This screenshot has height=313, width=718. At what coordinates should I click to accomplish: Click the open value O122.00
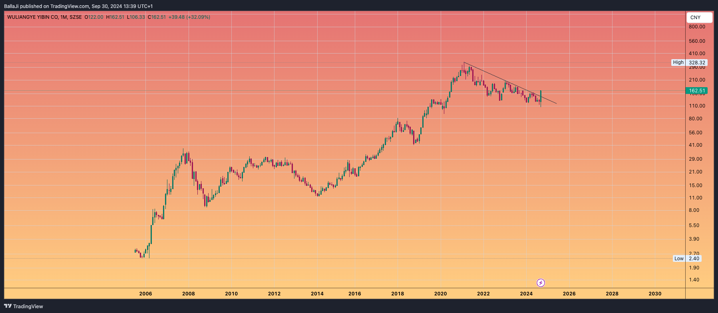tap(94, 17)
